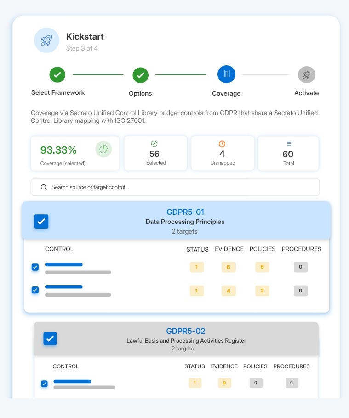This screenshot has height=418, width=349.
Task: Click the Activate step rocket icon
Action: [307, 74]
